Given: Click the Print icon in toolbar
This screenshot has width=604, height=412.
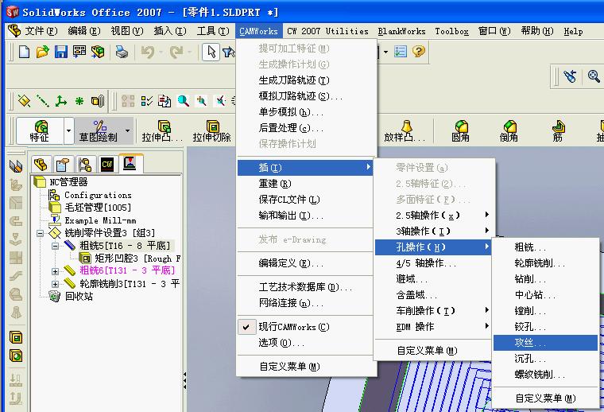Looking at the screenshot, I should (122, 52).
